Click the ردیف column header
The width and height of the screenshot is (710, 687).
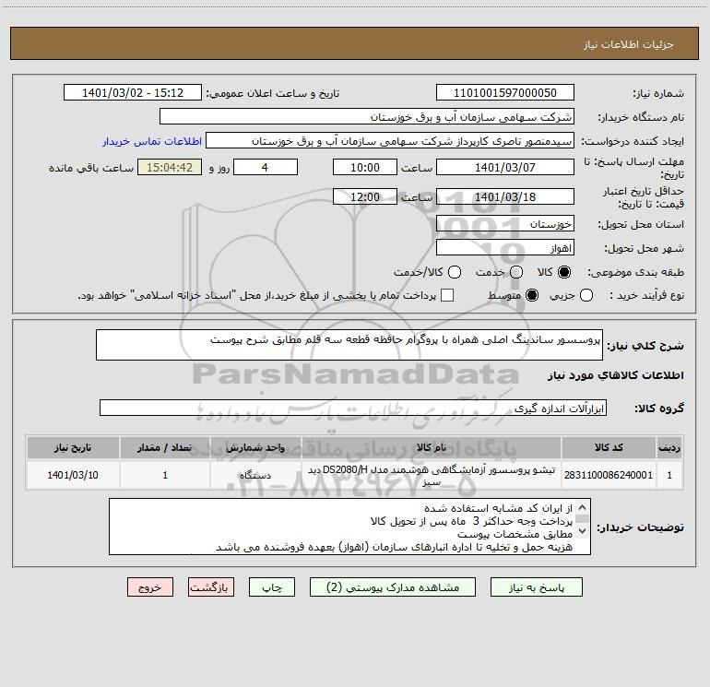click(x=669, y=447)
